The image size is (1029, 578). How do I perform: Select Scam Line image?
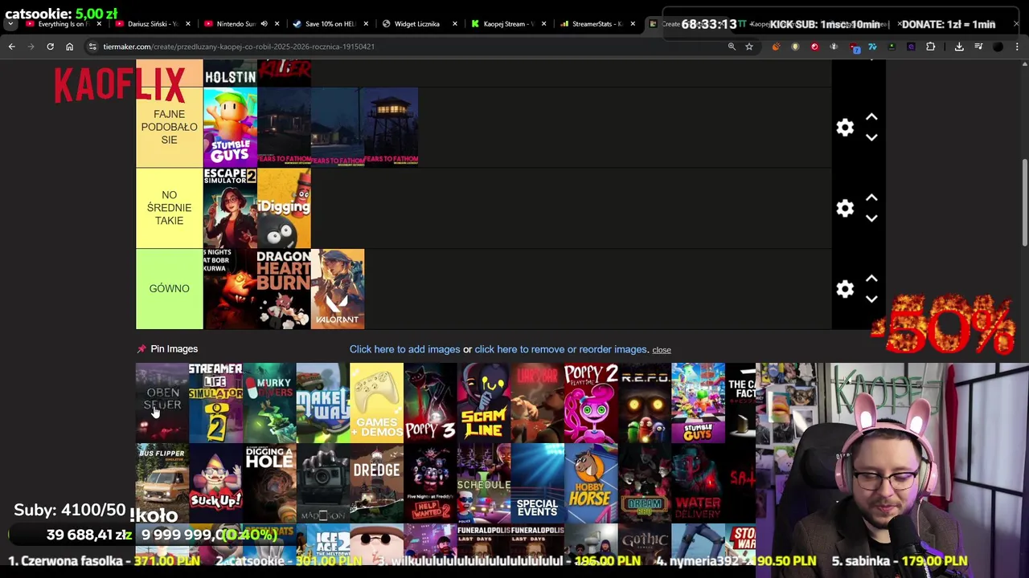484,402
